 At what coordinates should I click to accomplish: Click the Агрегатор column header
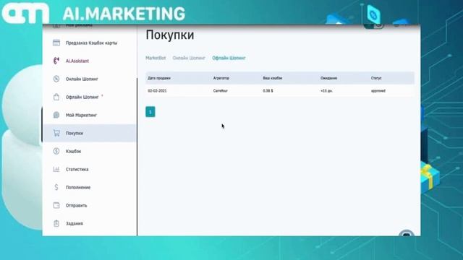pos(221,78)
